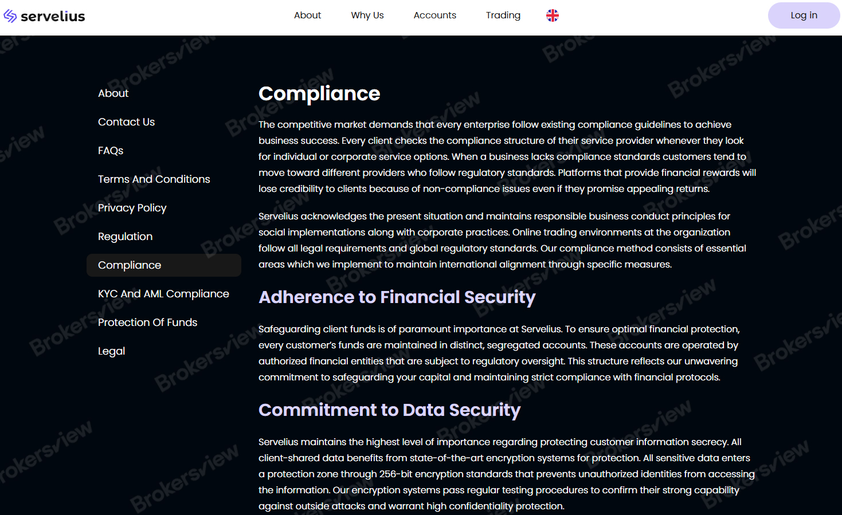Click the Log in button
Image resolution: width=842 pixels, height=515 pixels.
click(804, 15)
